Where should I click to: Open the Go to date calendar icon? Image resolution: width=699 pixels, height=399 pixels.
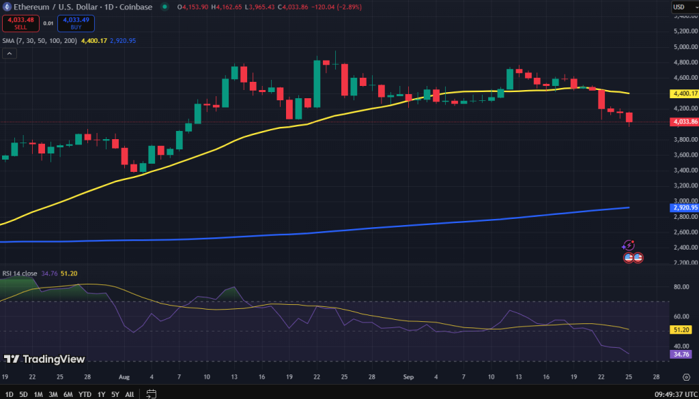tap(152, 394)
